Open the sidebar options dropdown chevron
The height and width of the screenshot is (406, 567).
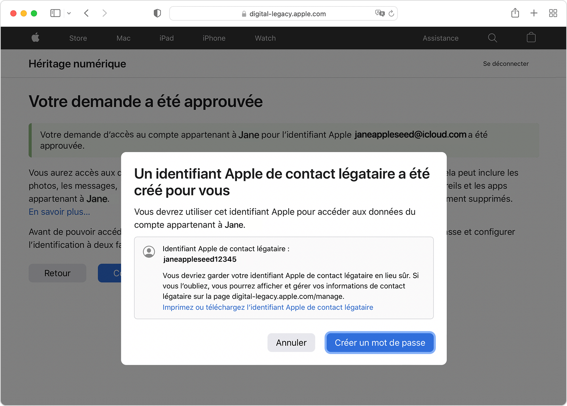click(69, 13)
